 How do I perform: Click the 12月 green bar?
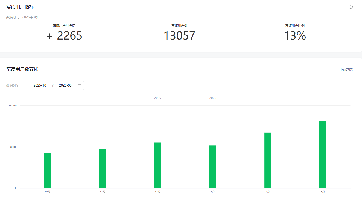point(157,165)
